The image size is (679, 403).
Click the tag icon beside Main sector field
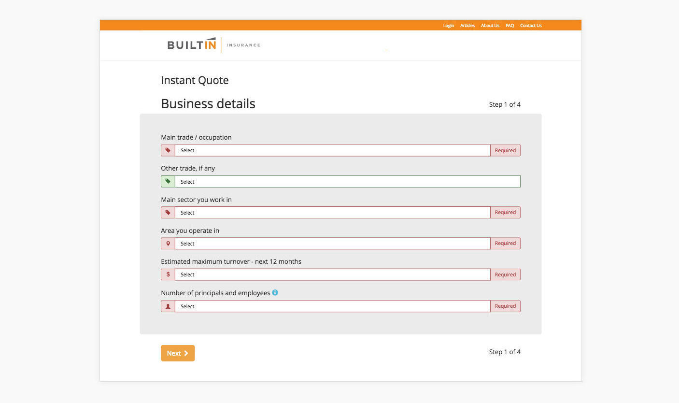click(x=168, y=213)
